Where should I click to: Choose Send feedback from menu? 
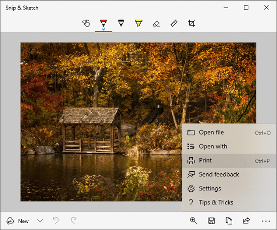coord(229,175)
